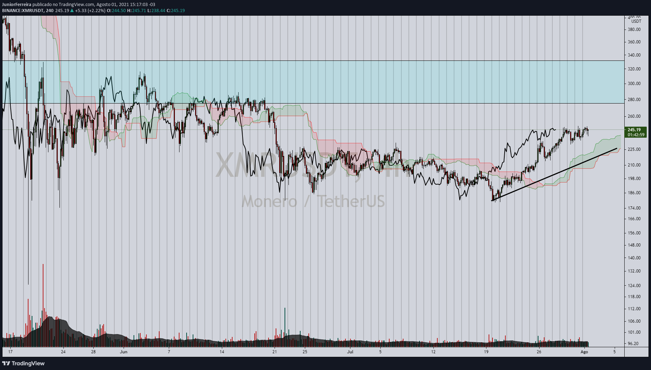Click the 320.00 price axis label

pos(634,69)
